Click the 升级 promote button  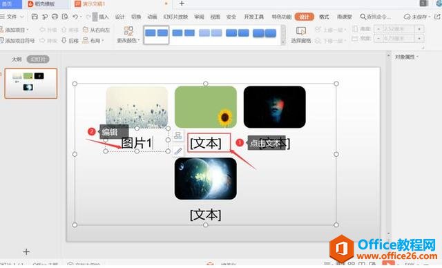[x=49, y=30]
